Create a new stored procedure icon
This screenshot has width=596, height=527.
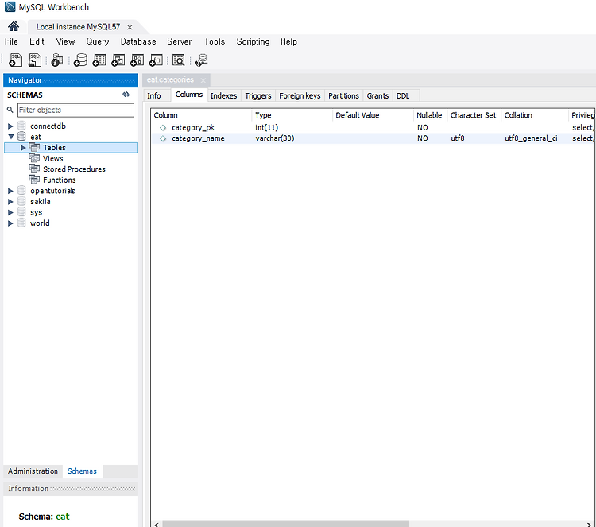tap(137, 60)
